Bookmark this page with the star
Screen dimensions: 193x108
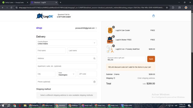pos(167,7)
